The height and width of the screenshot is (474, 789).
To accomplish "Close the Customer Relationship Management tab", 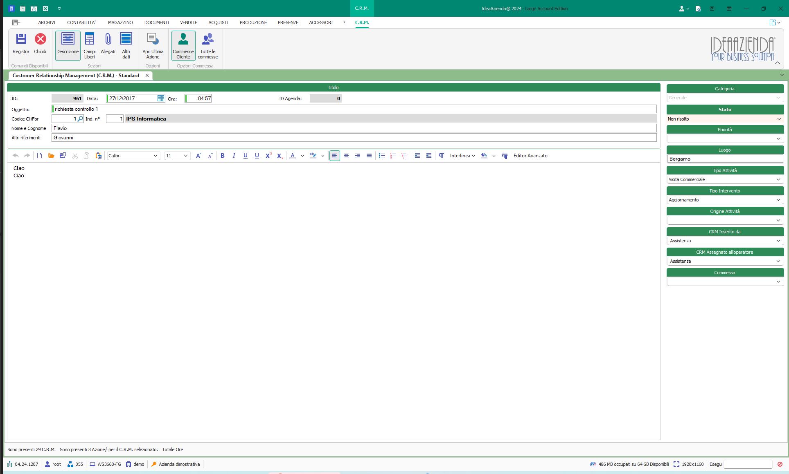I will point(147,76).
